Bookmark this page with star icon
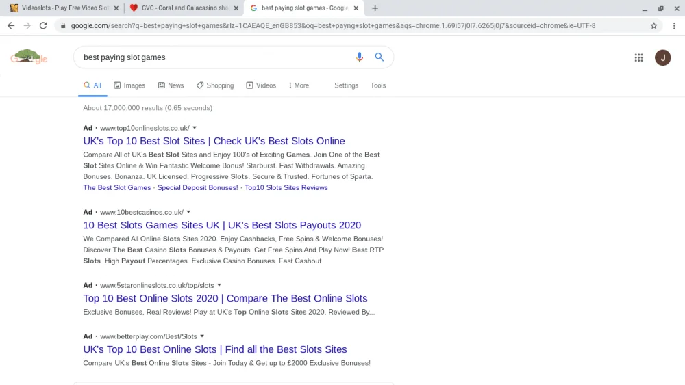 [653, 26]
